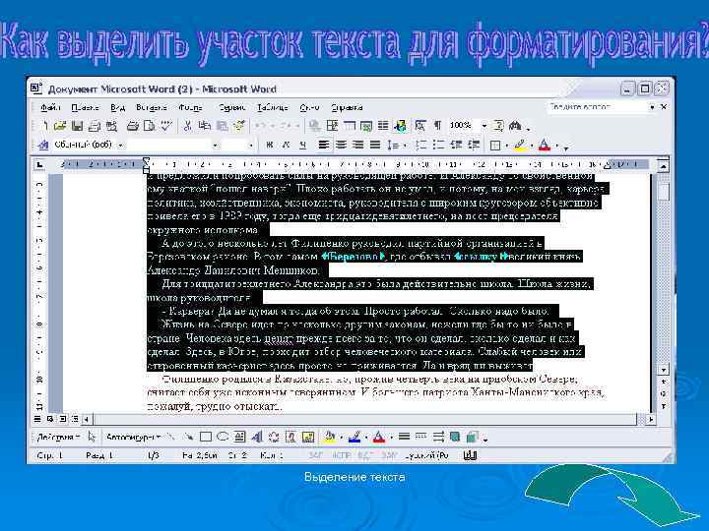Open Print Preview from the standard toolbar
Viewport: 709px width, 531px height.
click(x=149, y=126)
